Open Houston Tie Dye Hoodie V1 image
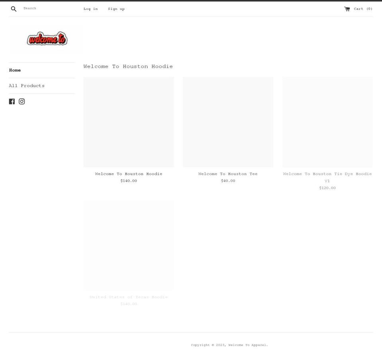The image size is (382, 357). (327, 122)
